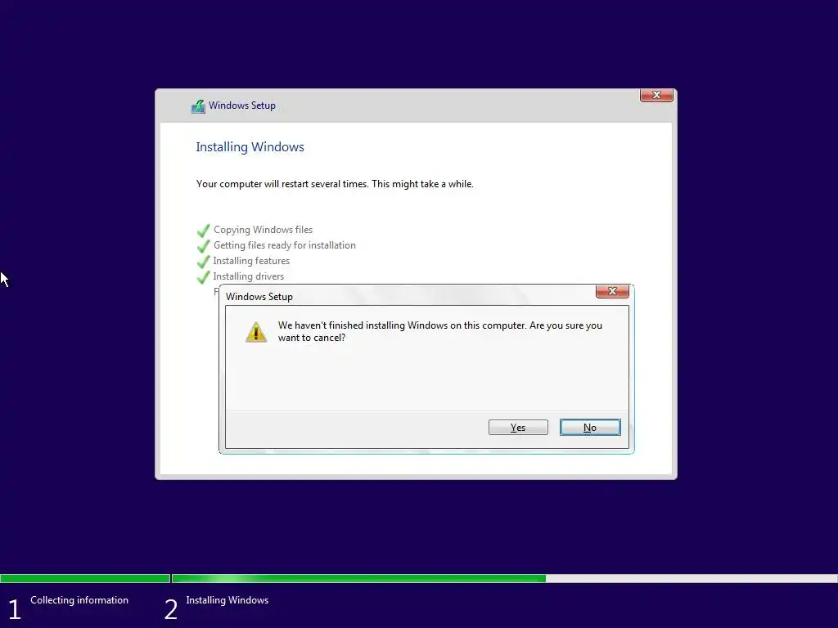Click the Installing Windows heading

250,147
